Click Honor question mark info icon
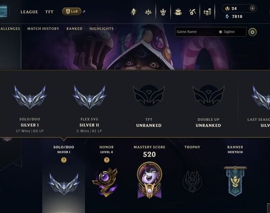 pyautogui.click(x=106, y=160)
